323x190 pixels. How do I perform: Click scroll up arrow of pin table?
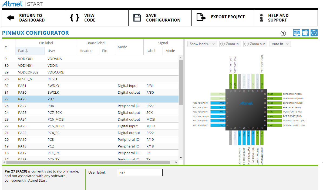181,58
